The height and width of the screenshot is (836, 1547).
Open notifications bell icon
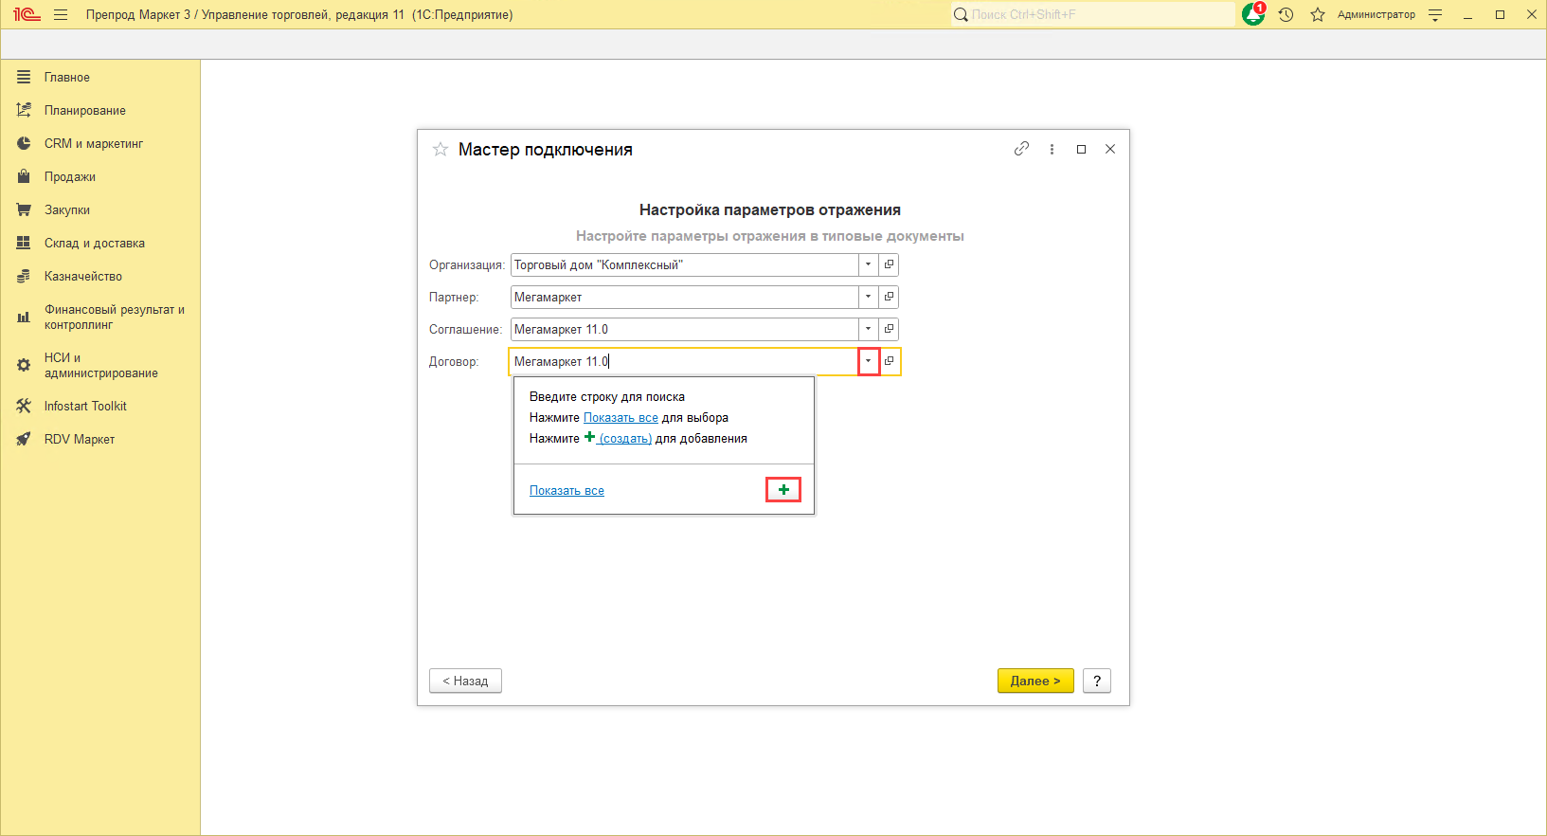pyautogui.click(x=1253, y=14)
